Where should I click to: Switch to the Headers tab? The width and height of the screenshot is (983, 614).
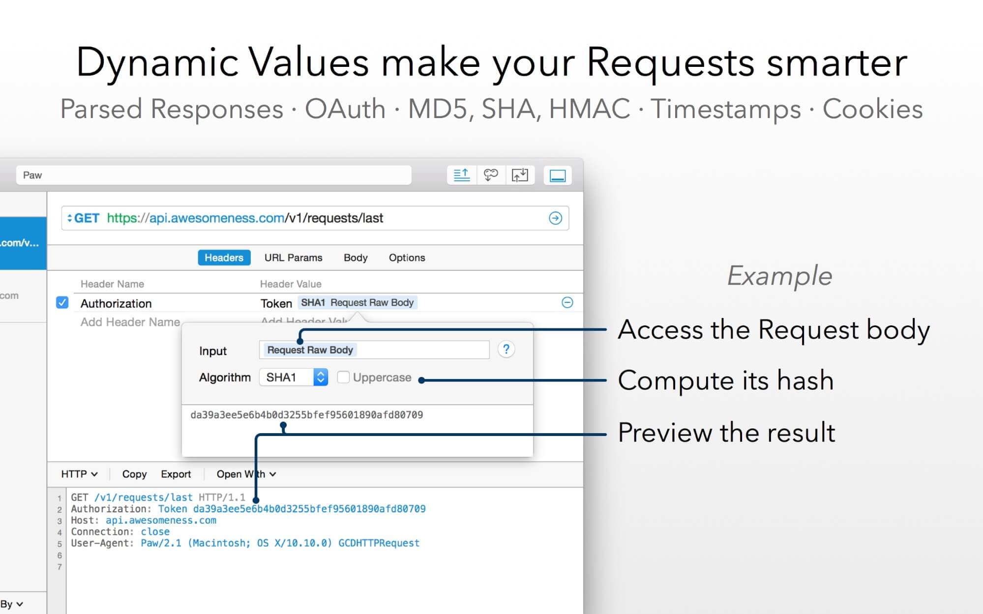pyautogui.click(x=224, y=258)
